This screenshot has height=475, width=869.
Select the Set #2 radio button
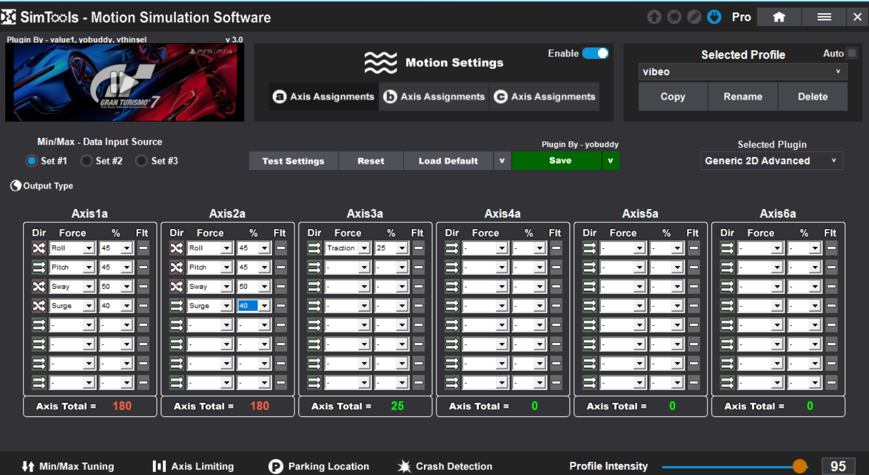coord(87,161)
